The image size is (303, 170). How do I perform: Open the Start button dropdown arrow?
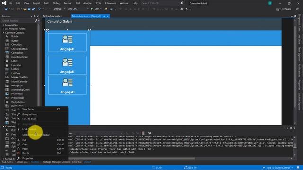tap(101, 9)
